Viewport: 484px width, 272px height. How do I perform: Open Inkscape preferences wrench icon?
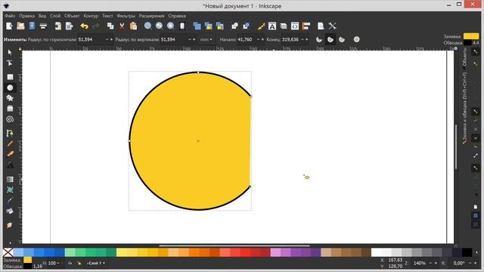[332, 26]
